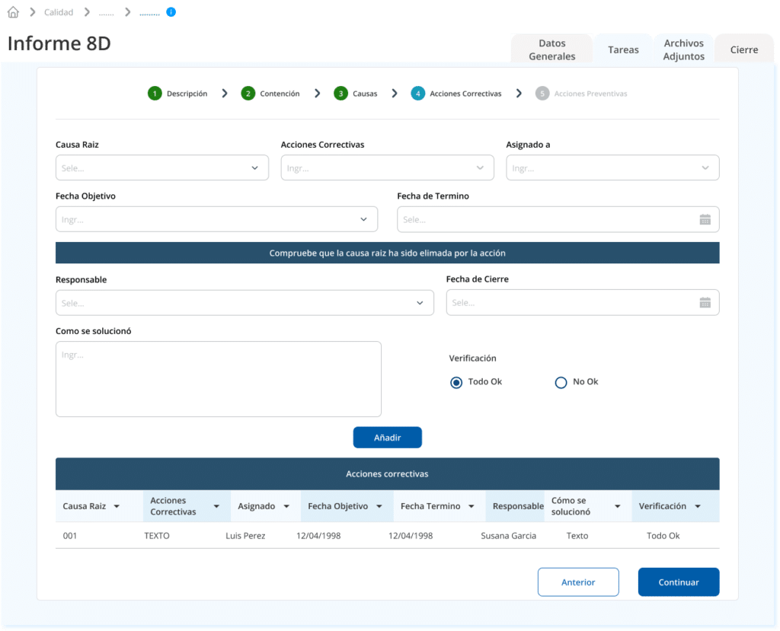The width and height of the screenshot is (780, 631).
Task: Go to Descripción step label
Action: pos(187,94)
